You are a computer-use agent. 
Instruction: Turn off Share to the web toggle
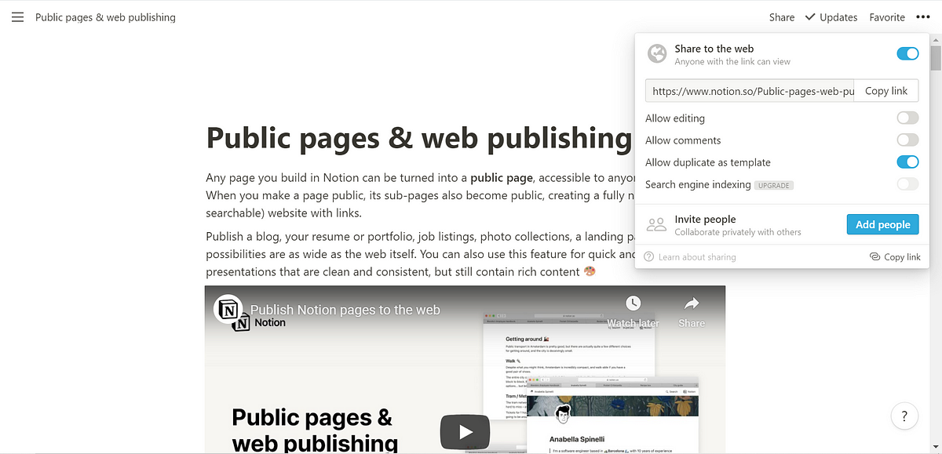point(907,54)
